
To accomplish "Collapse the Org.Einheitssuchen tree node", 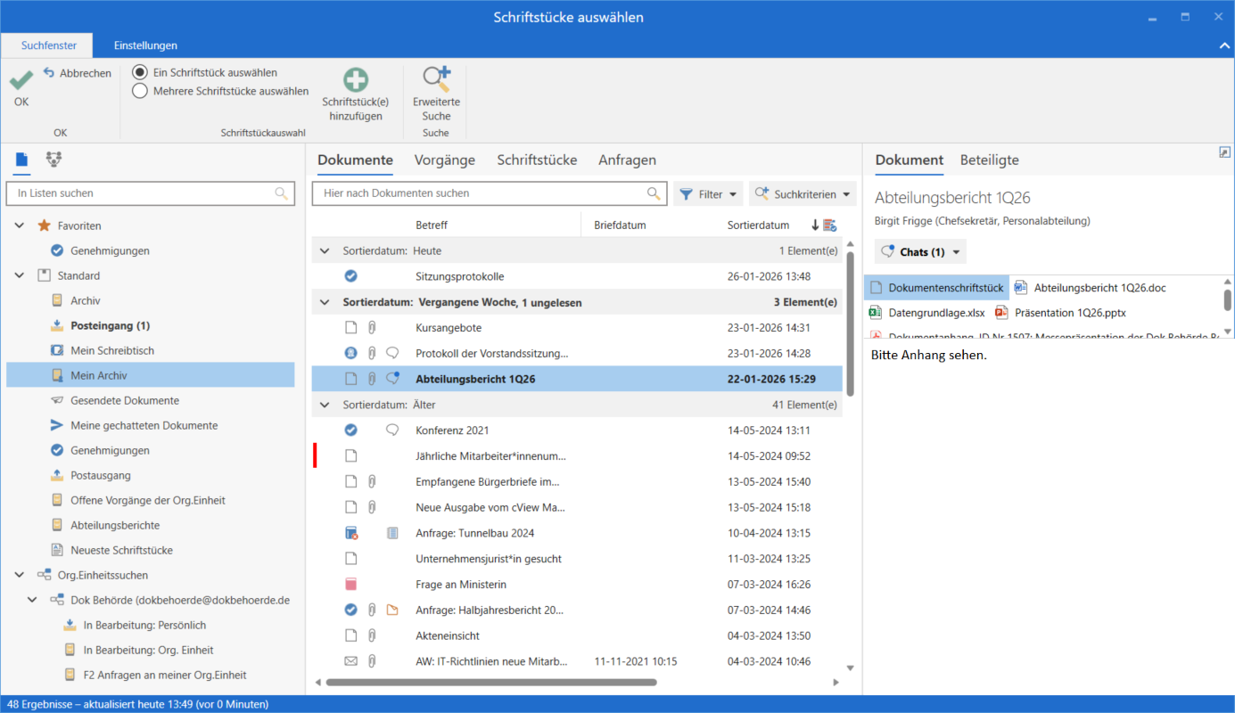I will pos(20,575).
